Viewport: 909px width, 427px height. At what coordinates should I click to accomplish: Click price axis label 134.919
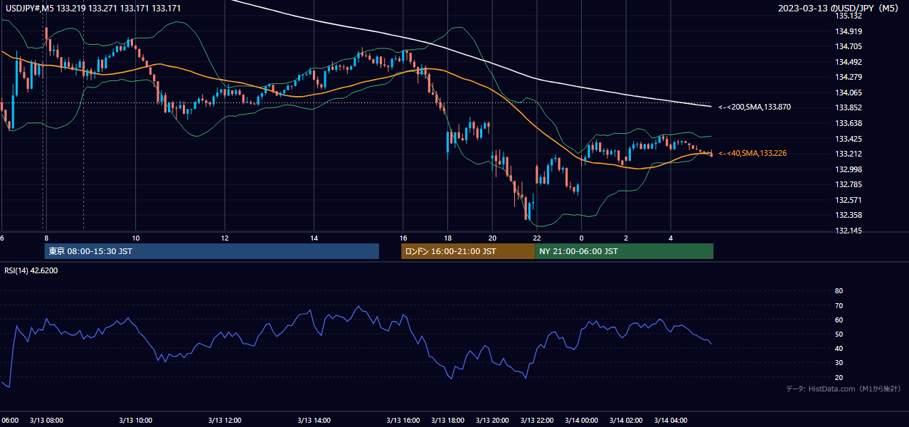coord(849,31)
